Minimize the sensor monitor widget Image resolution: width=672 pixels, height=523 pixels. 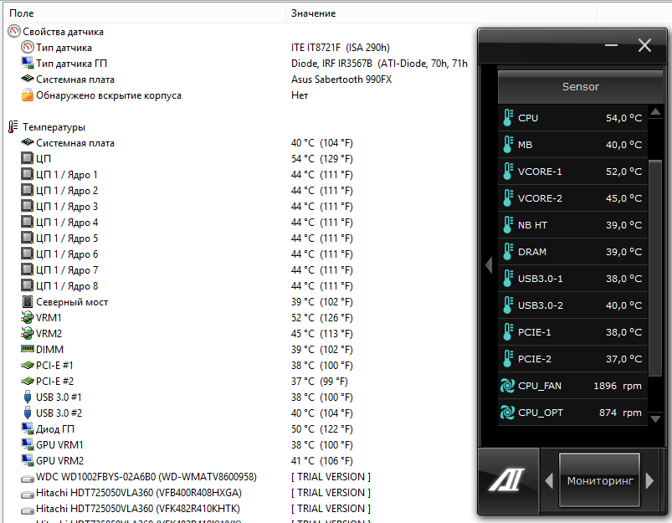[611, 45]
